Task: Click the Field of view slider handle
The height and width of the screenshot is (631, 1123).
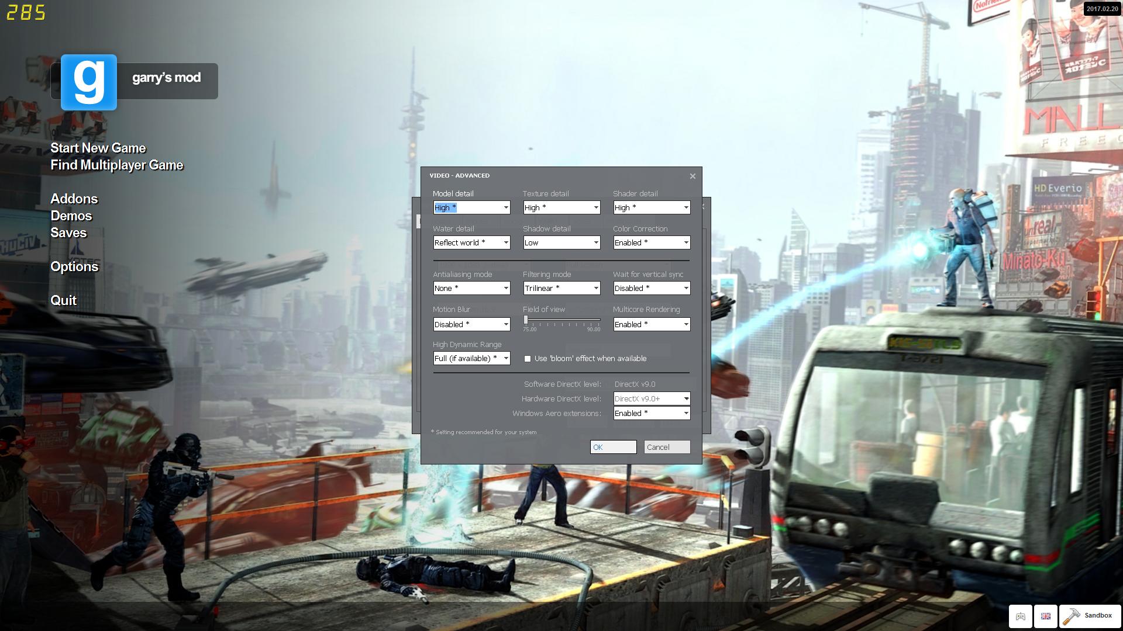Action: pyautogui.click(x=526, y=320)
